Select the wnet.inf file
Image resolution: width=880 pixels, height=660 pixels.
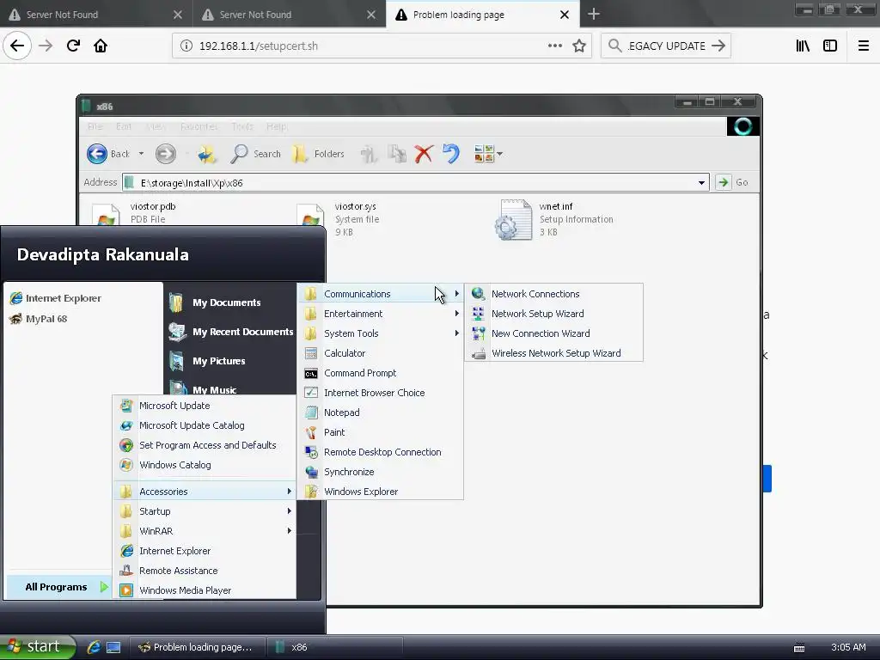[554, 219]
